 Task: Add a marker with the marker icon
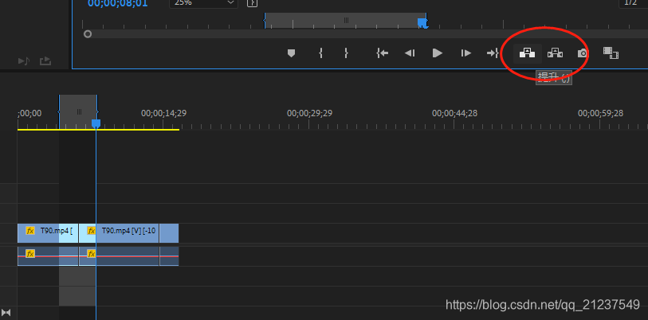coord(291,53)
